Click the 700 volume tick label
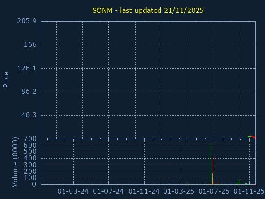This screenshot has height=199, width=265. tap(30, 139)
